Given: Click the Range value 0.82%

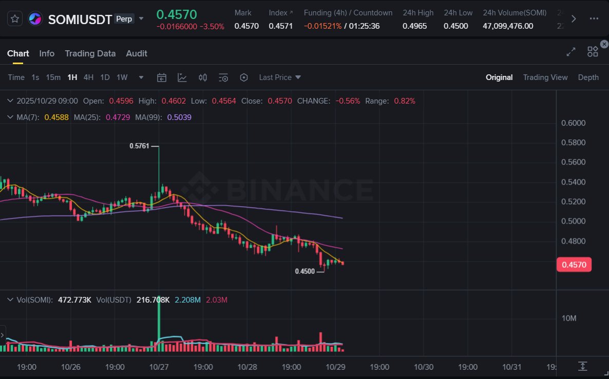Looking at the screenshot, I should coord(404,101).
